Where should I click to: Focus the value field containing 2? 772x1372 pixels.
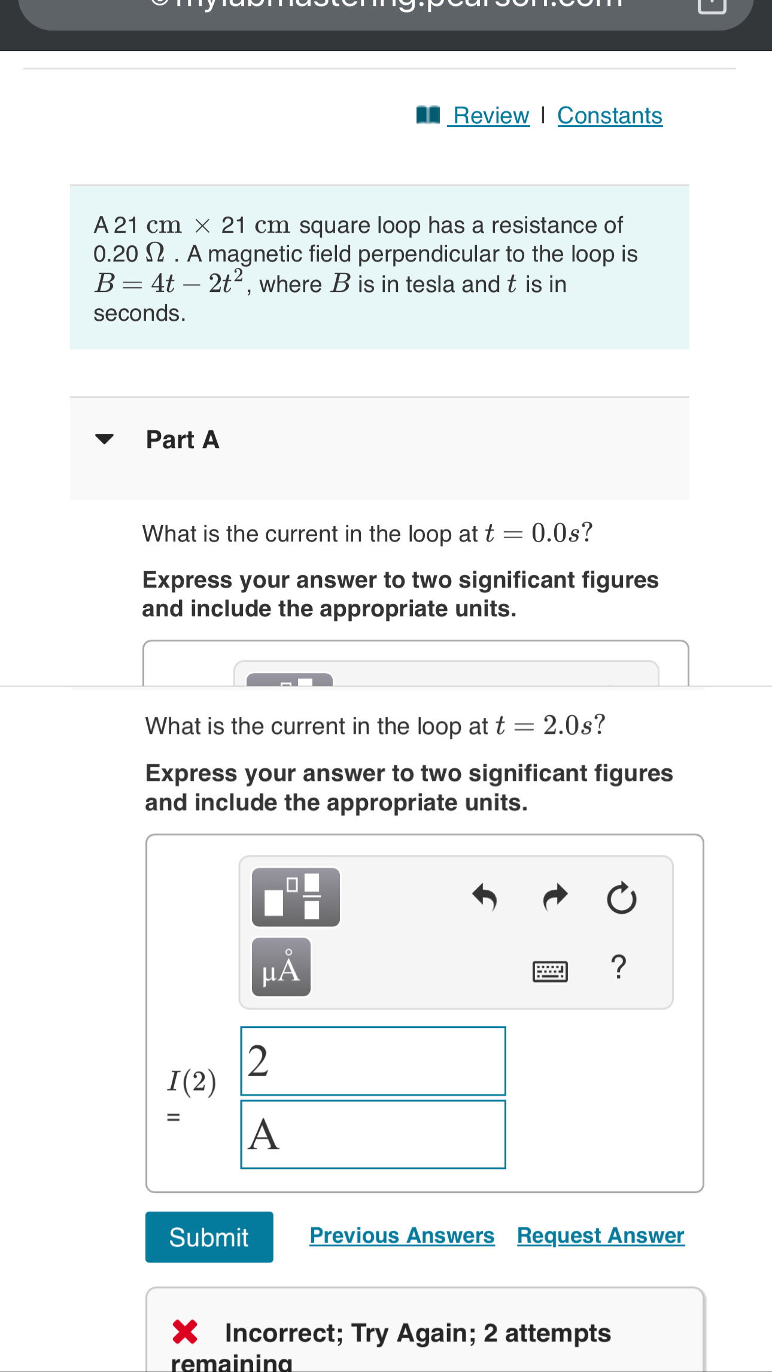pyautogui.click(x=373, y=1061)
